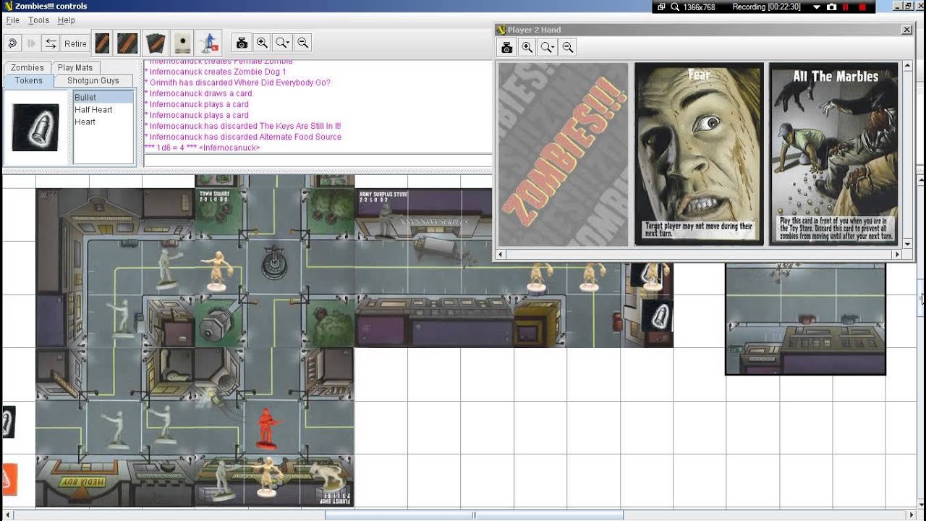This screenshot has height=521, width=926.
Task: Click the second card deck toolbar icon
Action: point(128,43)
